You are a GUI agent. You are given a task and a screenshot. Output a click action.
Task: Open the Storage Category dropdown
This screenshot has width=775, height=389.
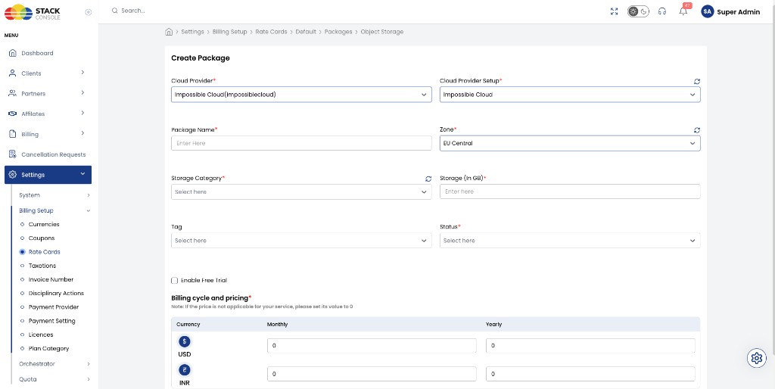301,191
